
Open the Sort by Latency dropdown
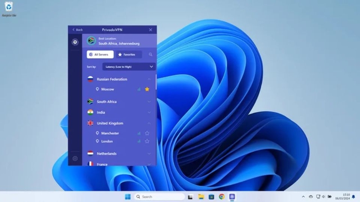coord(129,66)
